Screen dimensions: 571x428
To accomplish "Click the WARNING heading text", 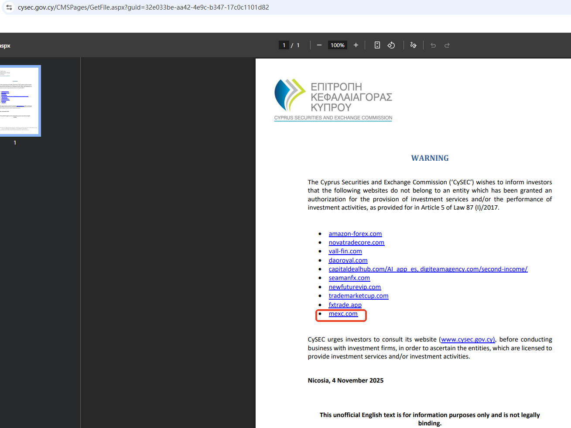I will tap(430, 158).
